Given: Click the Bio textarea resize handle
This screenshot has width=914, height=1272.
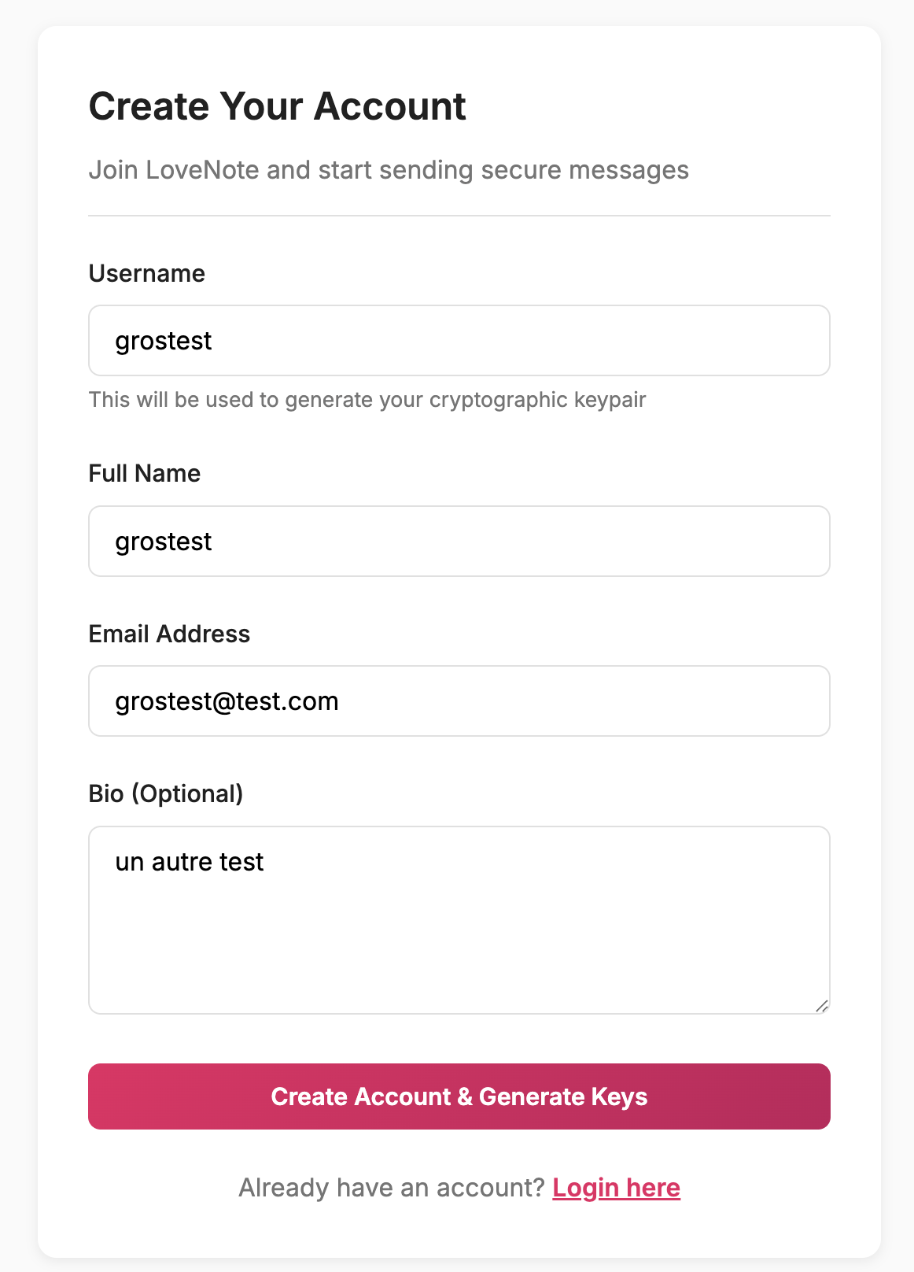Looking at the screenshot, I should click(822, 1006).
